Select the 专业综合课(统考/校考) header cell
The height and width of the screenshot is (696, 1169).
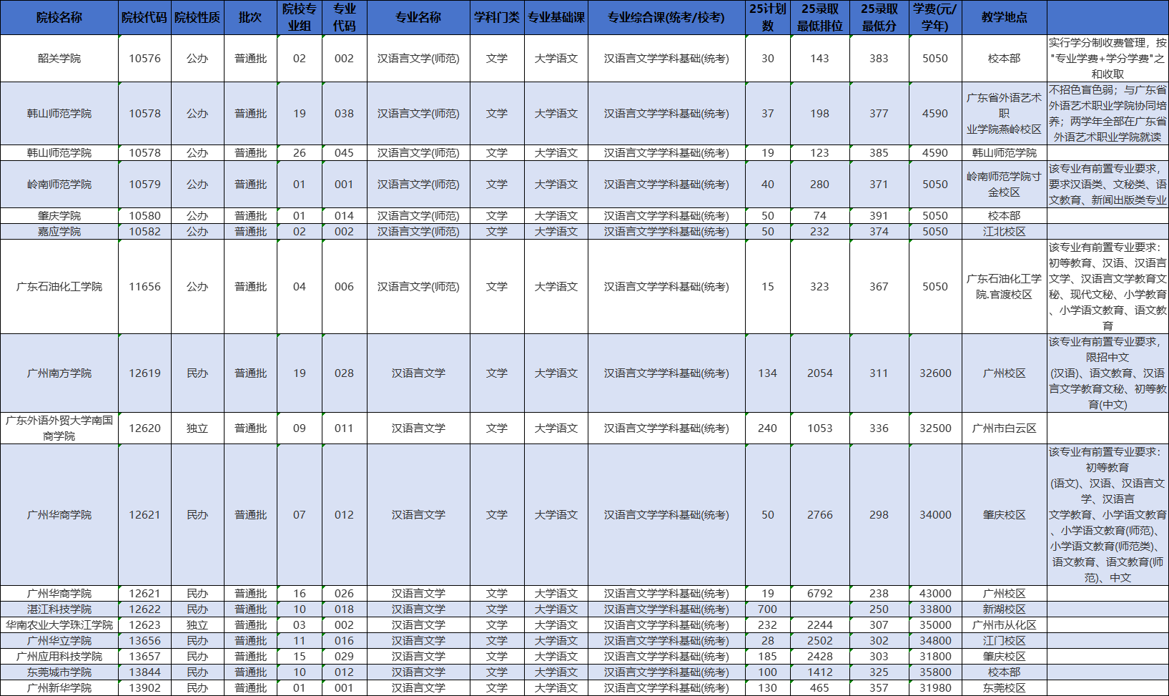[x=666, y=17]
